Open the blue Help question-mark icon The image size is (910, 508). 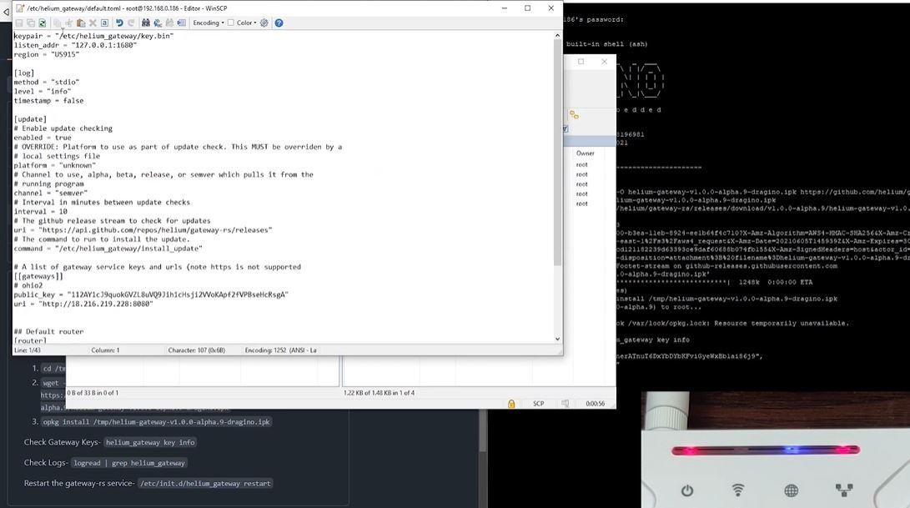pyautogui.click(x=279, y=23)
